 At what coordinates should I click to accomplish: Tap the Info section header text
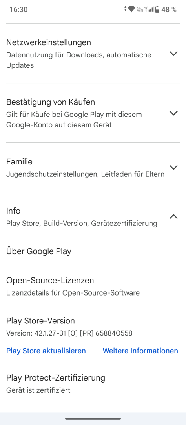tap(13, 211)
